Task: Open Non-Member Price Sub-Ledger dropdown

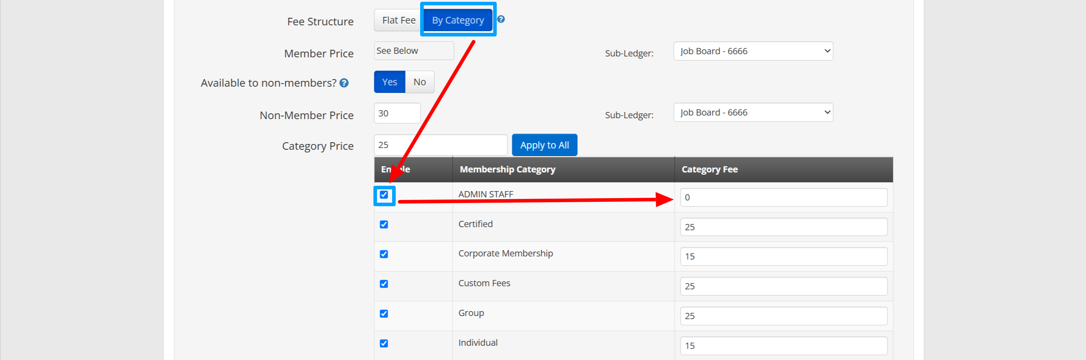Action: pos(753,112)
